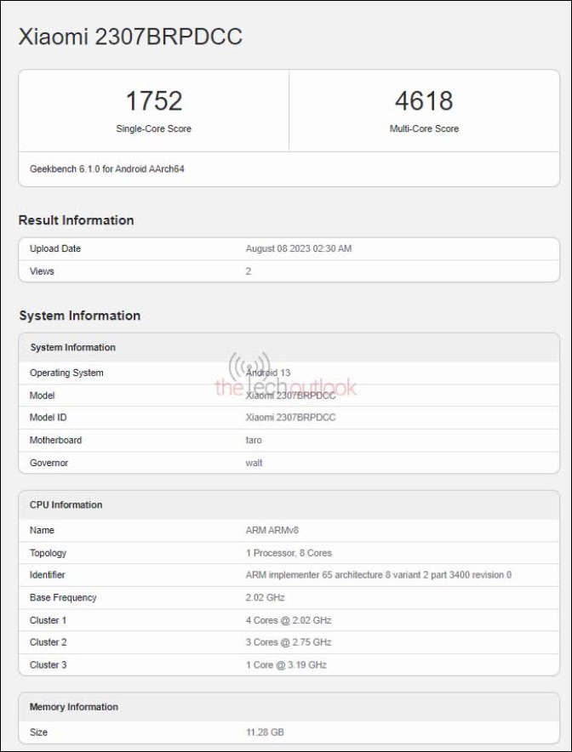Click the 3 Cores @ 2.75 GHz value
Viewport: 572px width, 752px height.
289,641
